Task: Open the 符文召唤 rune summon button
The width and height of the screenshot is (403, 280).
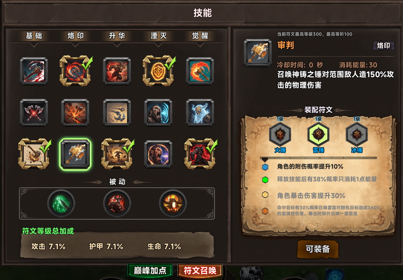Action: coord(200,270)
